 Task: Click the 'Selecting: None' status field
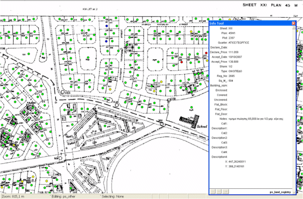(126, 196)
